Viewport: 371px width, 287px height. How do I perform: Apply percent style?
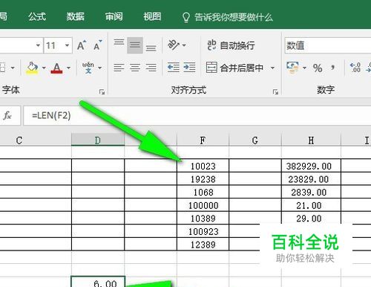coord(318,68)
